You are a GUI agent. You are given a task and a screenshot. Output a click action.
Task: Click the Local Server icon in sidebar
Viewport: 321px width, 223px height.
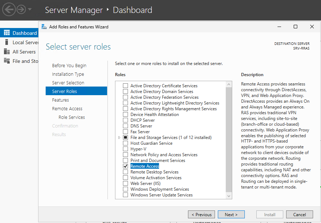6,42
